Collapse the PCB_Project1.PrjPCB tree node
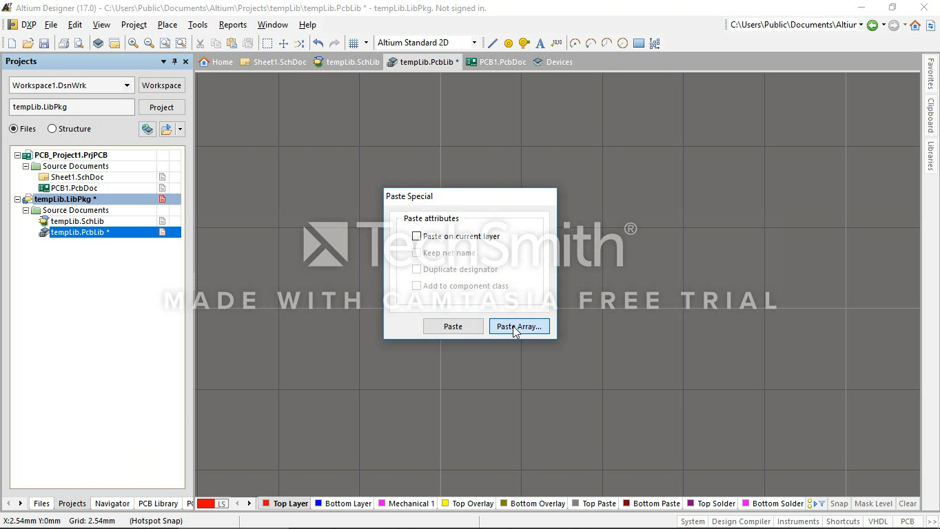The image size is (940, 529). 17,155
